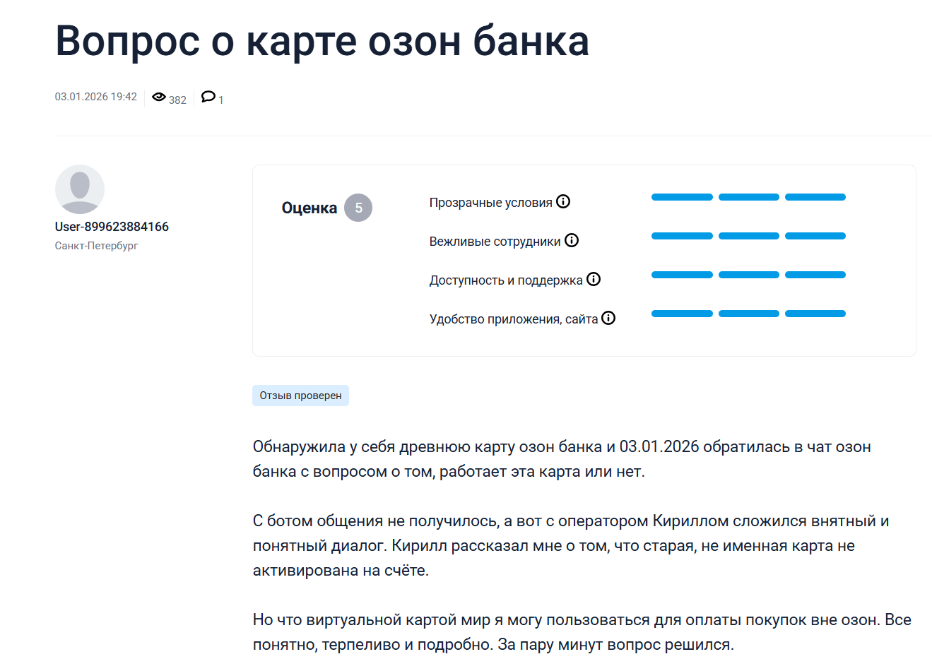Show info for Вежливые сотрудники
932x671 pixels.
572,241
